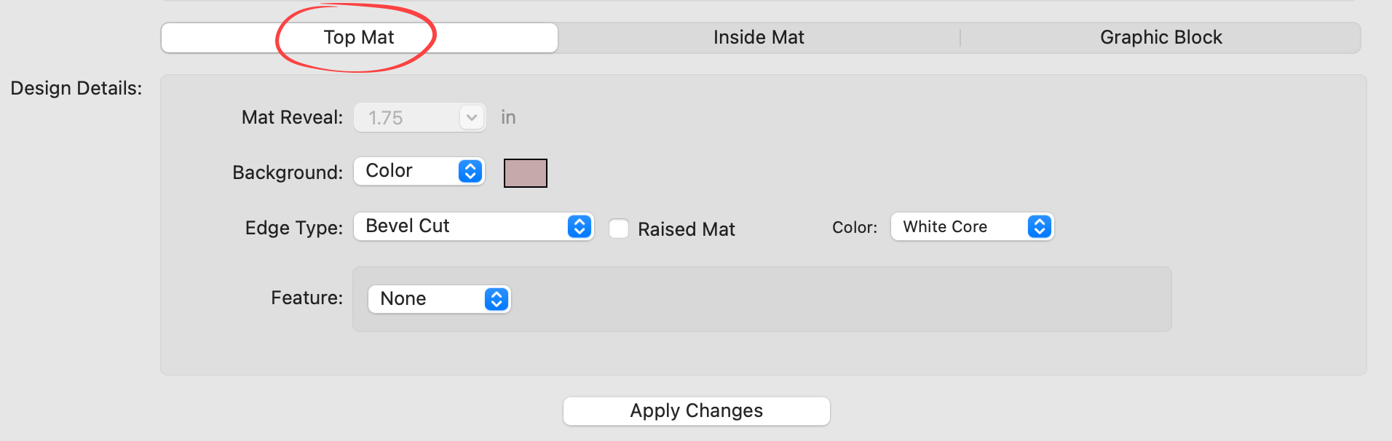Viewport: 1392px width, 441px height.
Task: Switch to the Inside Mat tab
Action: coord(759,38)
